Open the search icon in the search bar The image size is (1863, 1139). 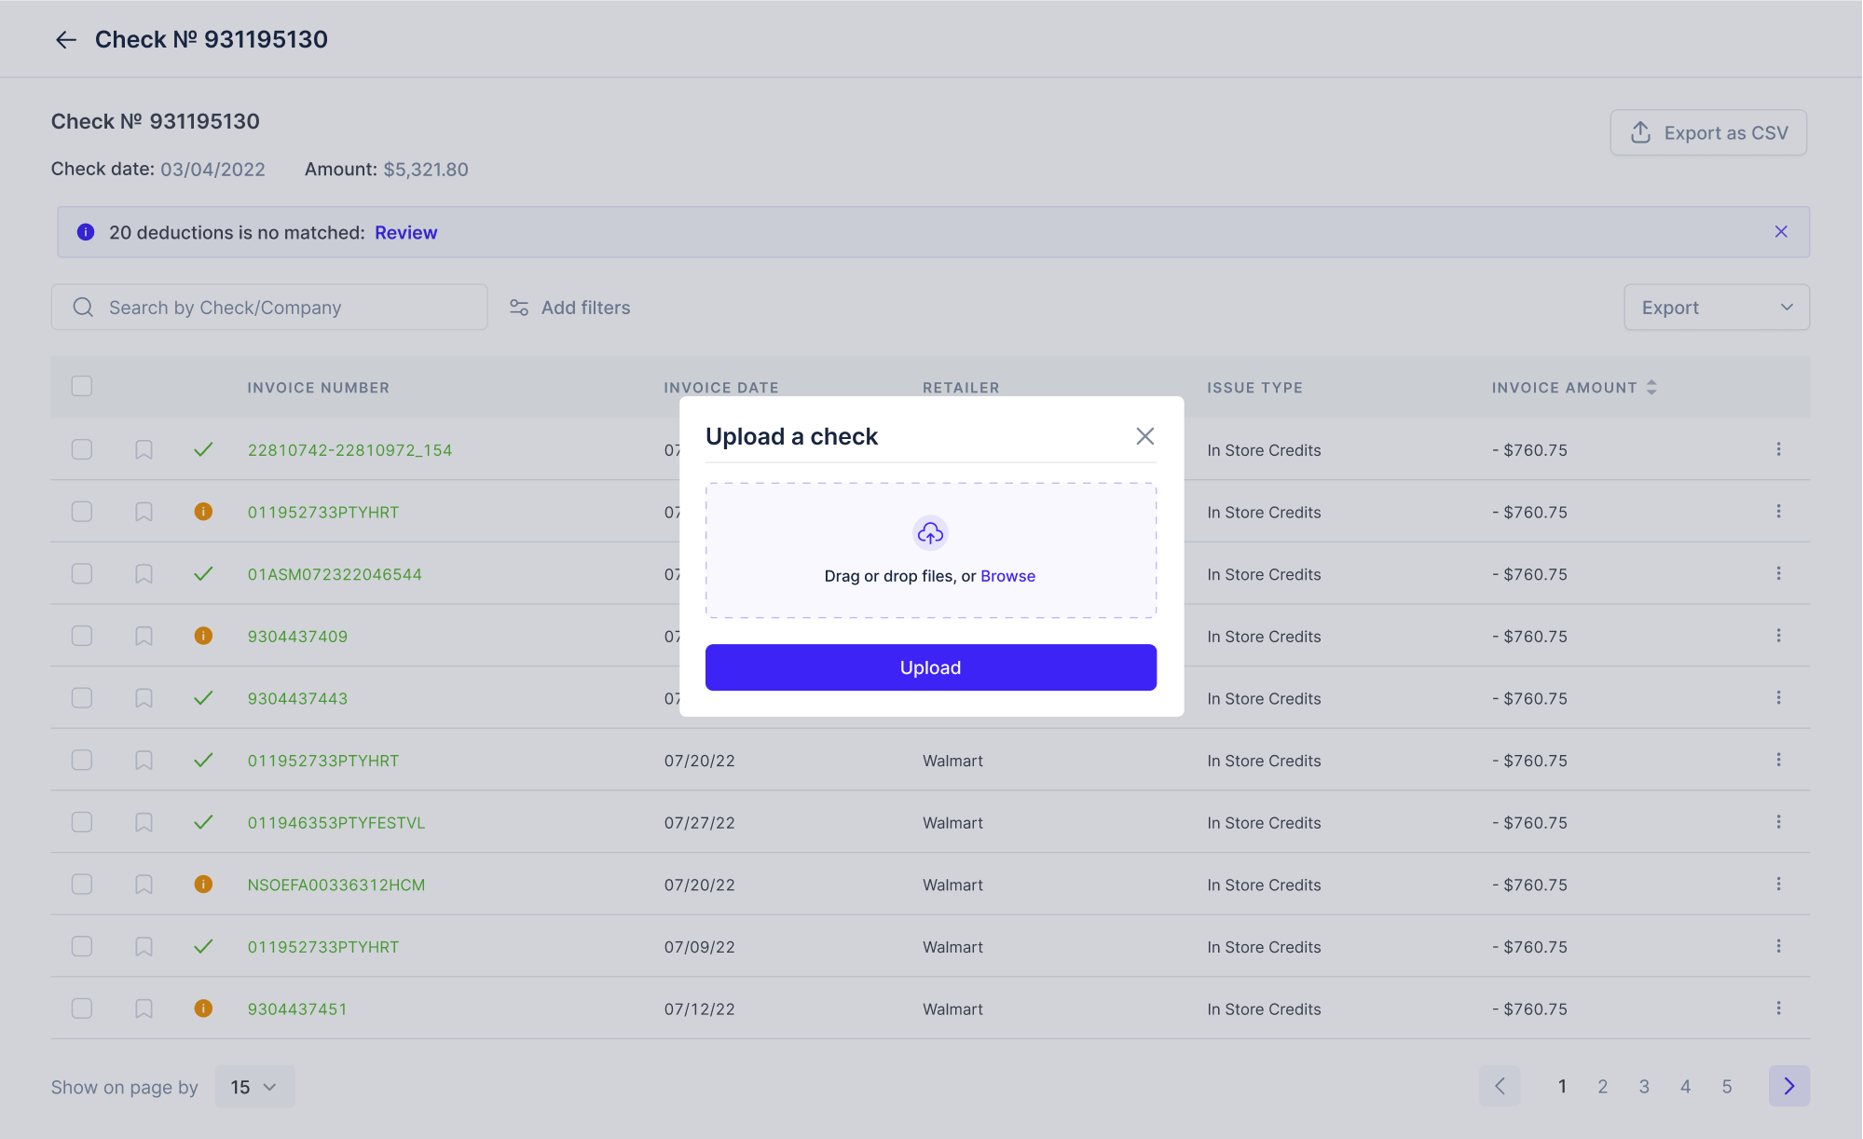[83, 307]
